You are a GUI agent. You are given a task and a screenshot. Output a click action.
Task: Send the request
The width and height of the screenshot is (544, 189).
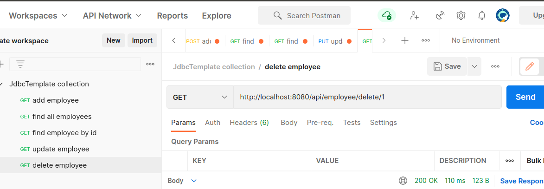525,97
